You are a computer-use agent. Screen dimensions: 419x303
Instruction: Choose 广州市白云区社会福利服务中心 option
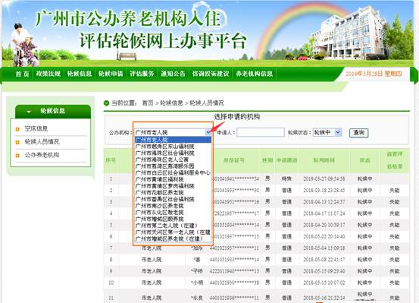coord(173,173)
